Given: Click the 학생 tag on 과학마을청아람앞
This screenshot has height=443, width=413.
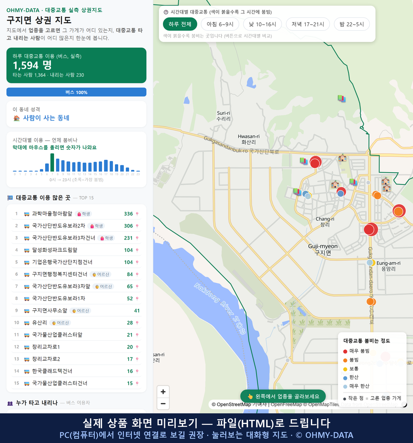Looking at the screenshot, I should pos(83,214).
